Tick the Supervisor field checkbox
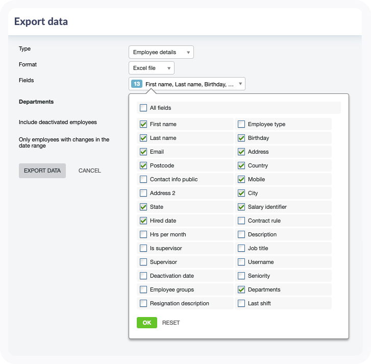Viewport: 371px width, 364px height. pos(143,262)
